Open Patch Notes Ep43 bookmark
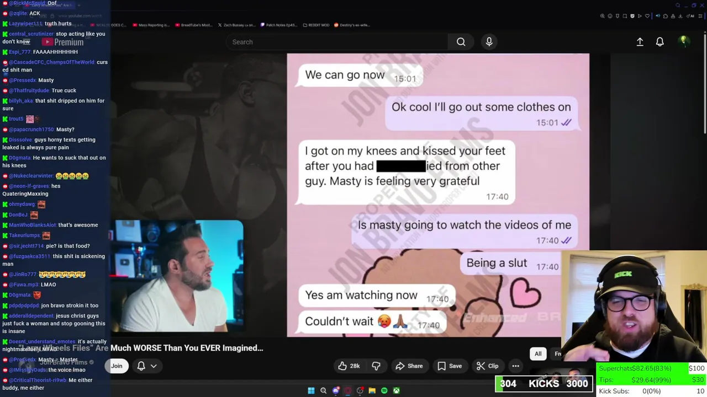The image size is (707, 397). [279, 25]
